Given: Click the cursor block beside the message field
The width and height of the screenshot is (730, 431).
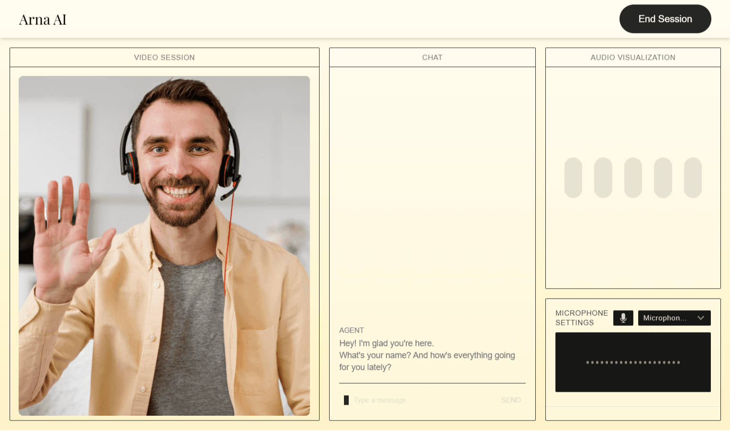Looking at the screenshot, I should (346, 400).
